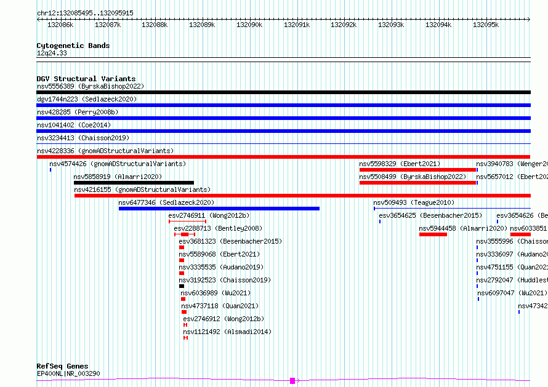Select esv3654625 (Besenbacher2015) label
This screenshot has height=387, width=548.
[430, 215]
